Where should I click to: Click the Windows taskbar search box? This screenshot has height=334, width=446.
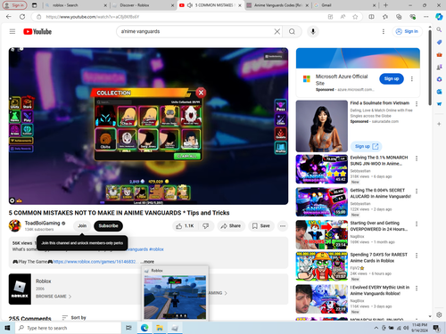[68, 328]
